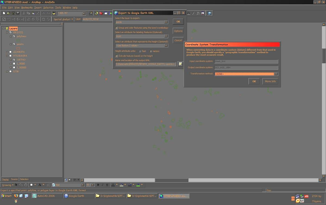Viewport: 326px width, 205px height.
Task: Paste clipboard contents icon
Action: [x=33, y=13]
